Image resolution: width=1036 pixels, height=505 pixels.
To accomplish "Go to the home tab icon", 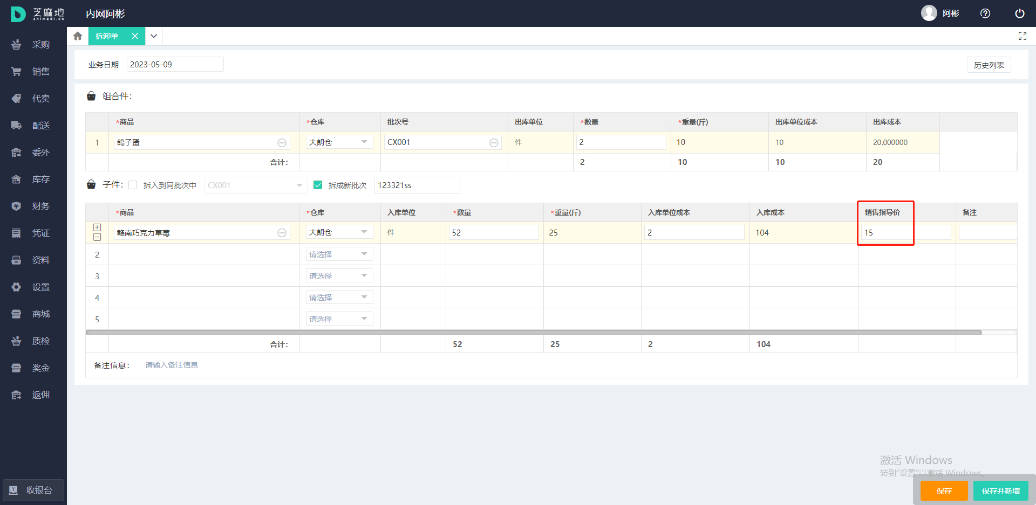I will tap(78, 36).
